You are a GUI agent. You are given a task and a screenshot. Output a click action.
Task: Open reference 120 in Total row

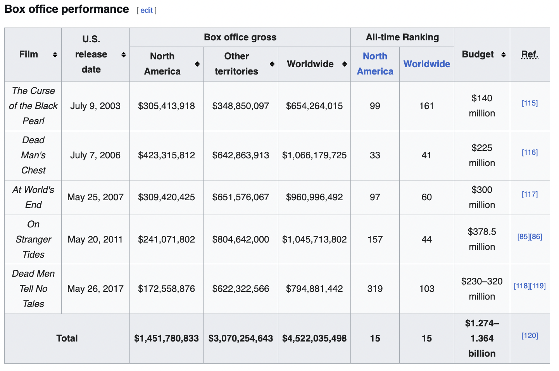click(x=530, y=336)
